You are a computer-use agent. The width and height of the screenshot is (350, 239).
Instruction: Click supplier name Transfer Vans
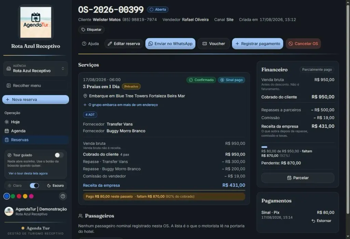(x=119, y=124)
